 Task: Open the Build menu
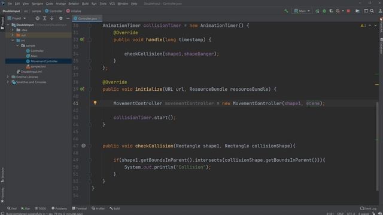pos(85,4)
